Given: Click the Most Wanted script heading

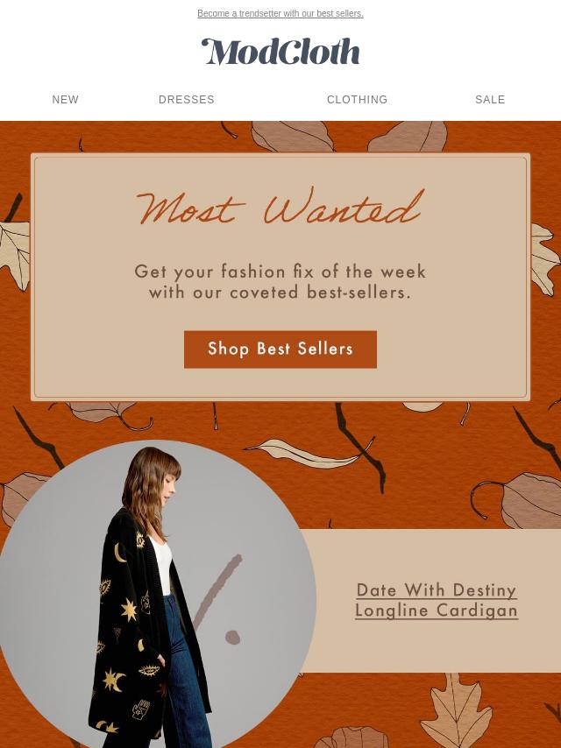Looking at the screenshot, I should pyautogui.click(x=280, y=206).
